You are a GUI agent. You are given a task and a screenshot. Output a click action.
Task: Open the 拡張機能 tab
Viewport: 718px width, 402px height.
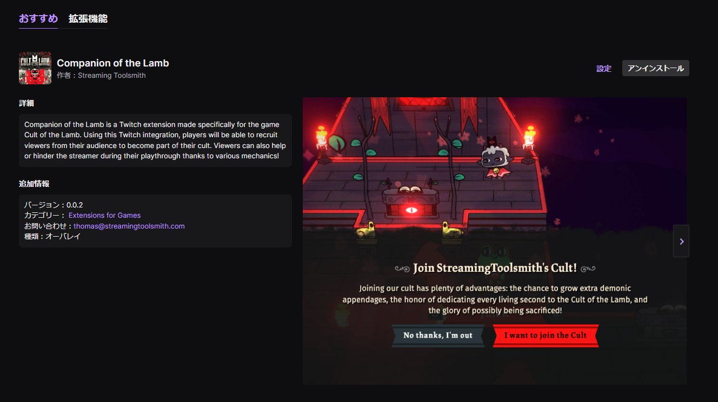pos(88,18)
